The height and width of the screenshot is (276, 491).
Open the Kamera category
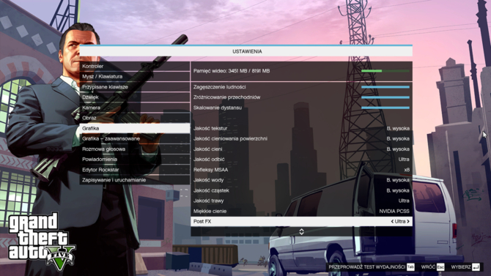135,108
